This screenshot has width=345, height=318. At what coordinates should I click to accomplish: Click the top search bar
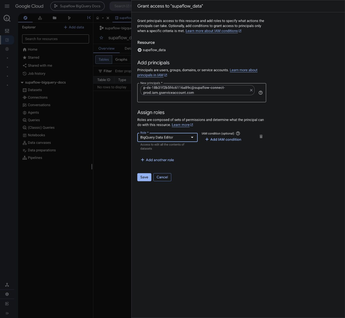121,6
